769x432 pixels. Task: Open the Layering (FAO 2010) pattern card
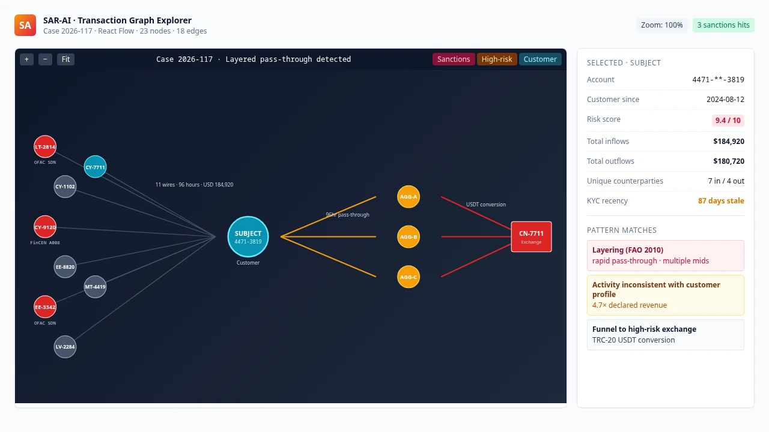[x=666, y=256]
